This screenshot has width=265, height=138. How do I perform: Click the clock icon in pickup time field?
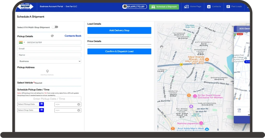point(79,104)
